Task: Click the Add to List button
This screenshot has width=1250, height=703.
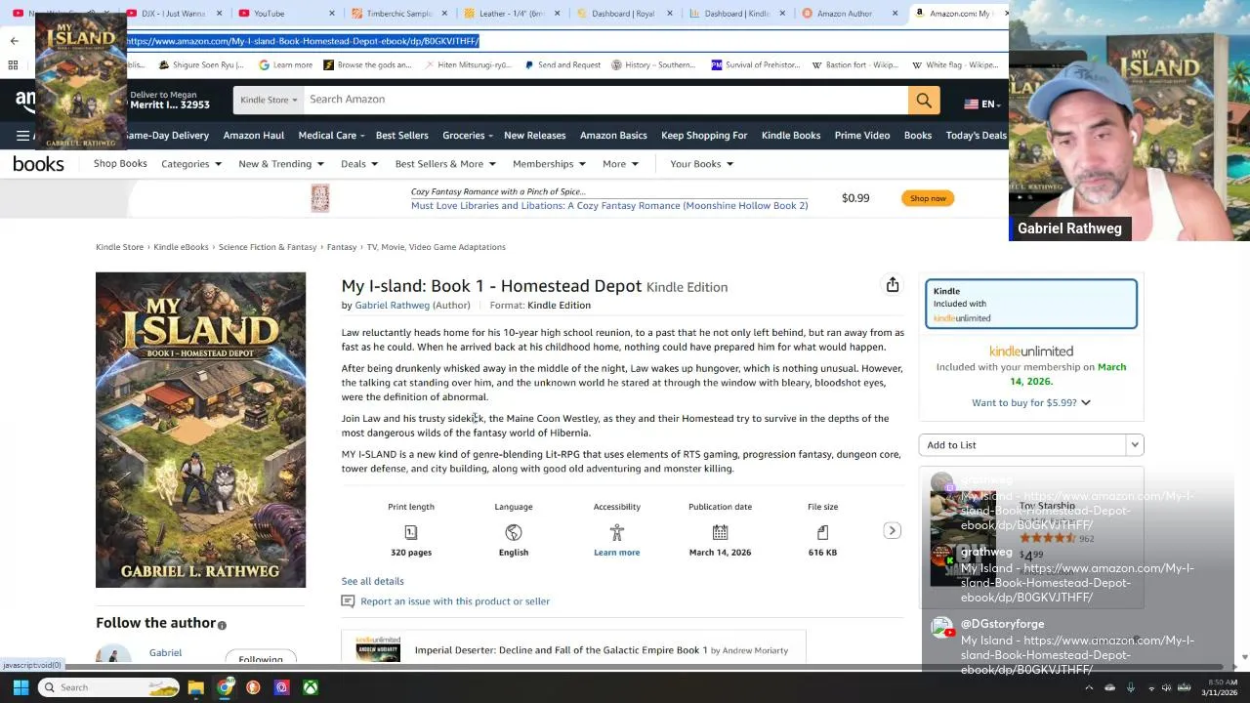Action: coord(1021,445)
